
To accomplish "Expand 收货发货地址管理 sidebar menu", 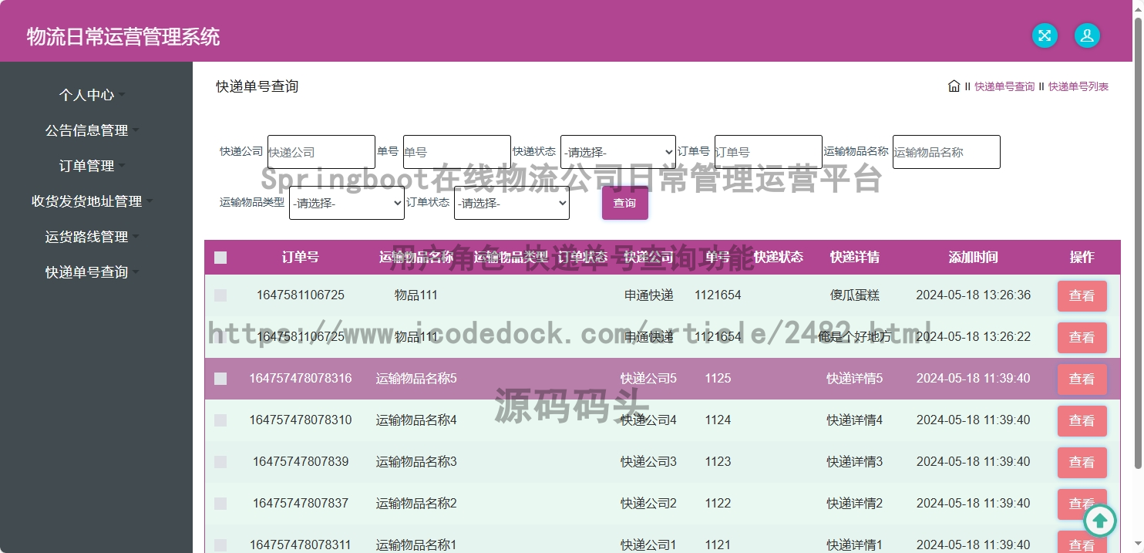I will pos(92,201).
